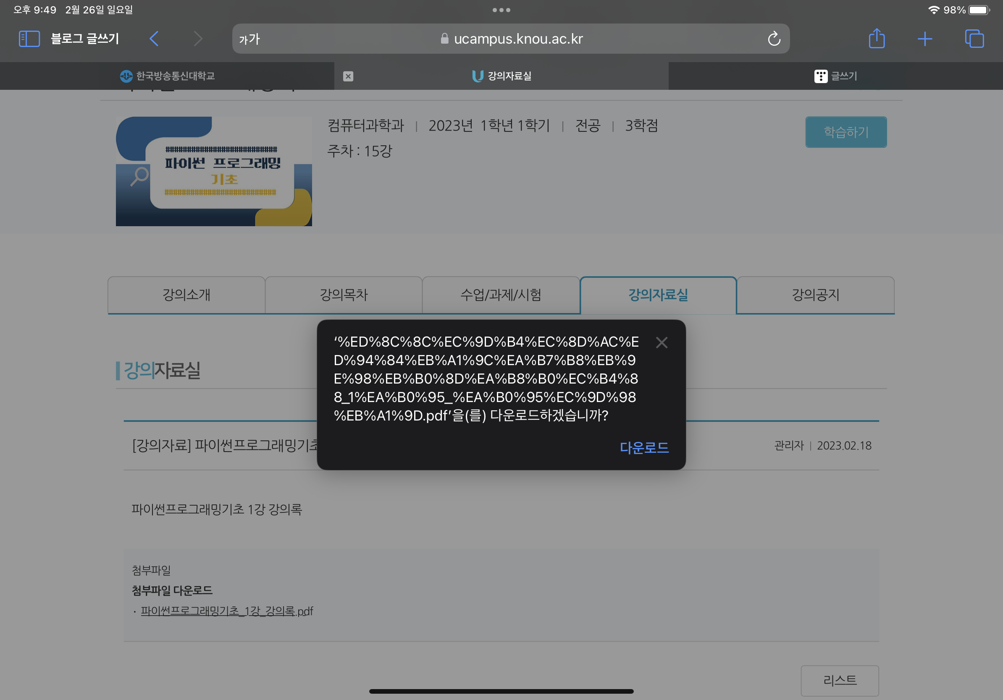Open the share sheet icon

(876, 39)
